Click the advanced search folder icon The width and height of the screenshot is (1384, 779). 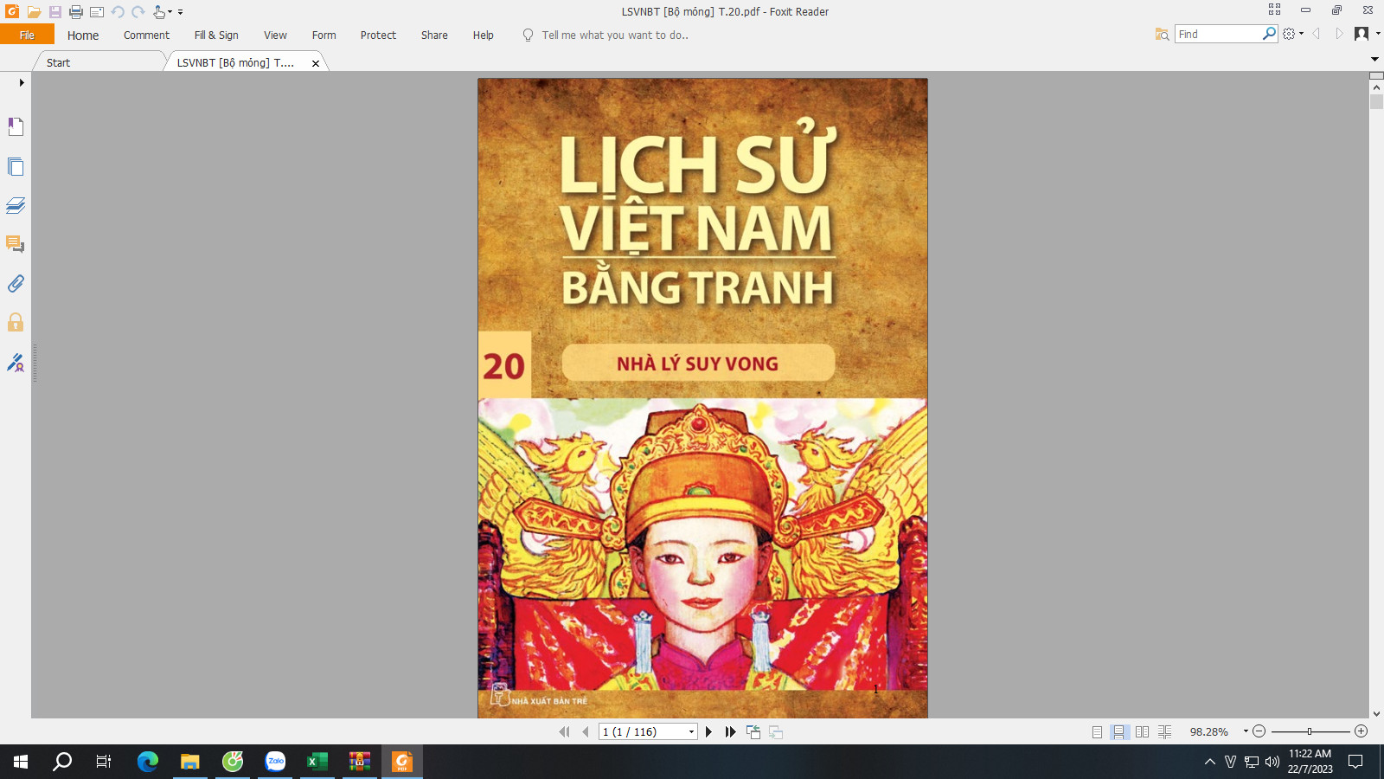tap(1162, 34)
